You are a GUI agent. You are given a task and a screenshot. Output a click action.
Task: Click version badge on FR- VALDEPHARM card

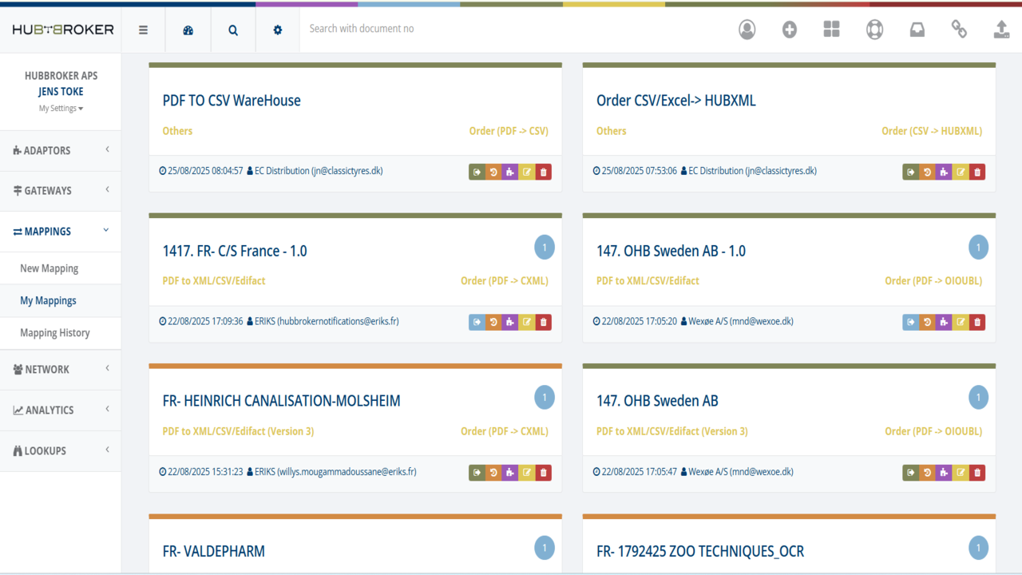pos(545,548)
